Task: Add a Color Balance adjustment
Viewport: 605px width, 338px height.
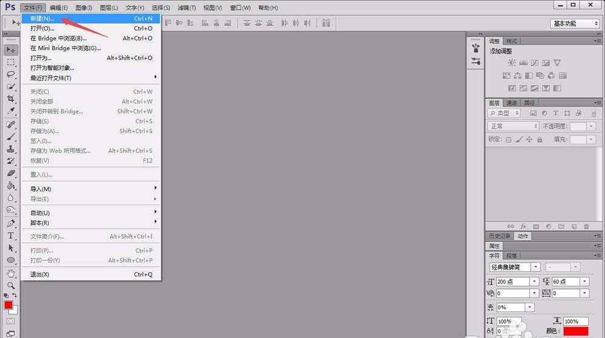Action: (x=517, y=76)
